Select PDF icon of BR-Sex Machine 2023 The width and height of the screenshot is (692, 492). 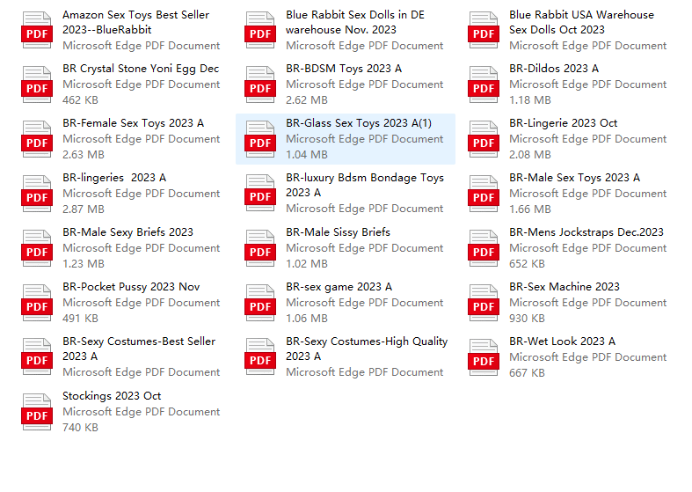coord(484,303)
